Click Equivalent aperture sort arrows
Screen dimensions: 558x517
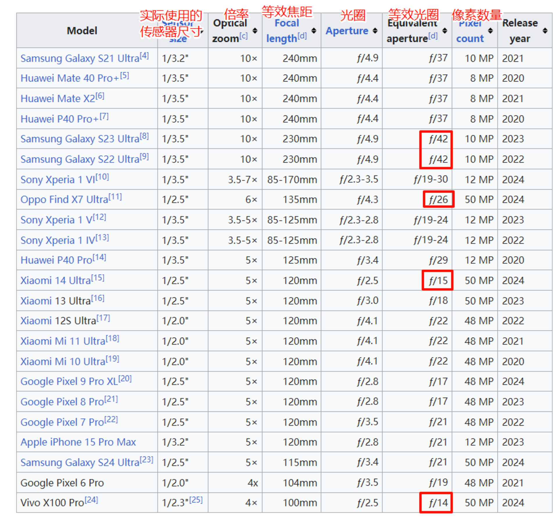444,31
